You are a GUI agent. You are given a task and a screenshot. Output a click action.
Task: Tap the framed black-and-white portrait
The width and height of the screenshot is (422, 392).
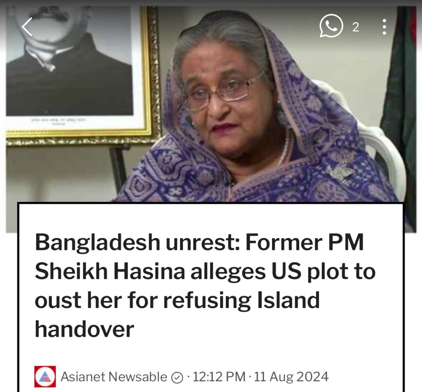(x=81, y=72)
